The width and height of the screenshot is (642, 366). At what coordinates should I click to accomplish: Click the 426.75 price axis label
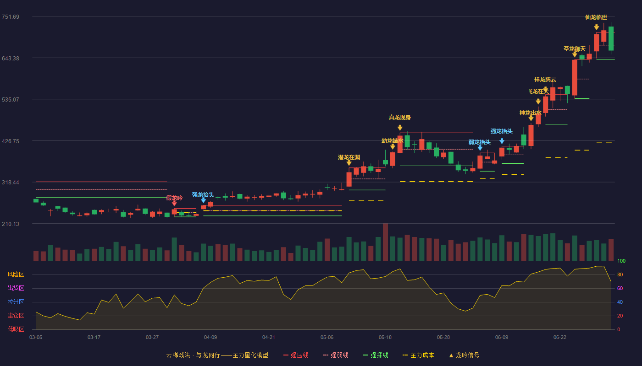pos(11,141)
